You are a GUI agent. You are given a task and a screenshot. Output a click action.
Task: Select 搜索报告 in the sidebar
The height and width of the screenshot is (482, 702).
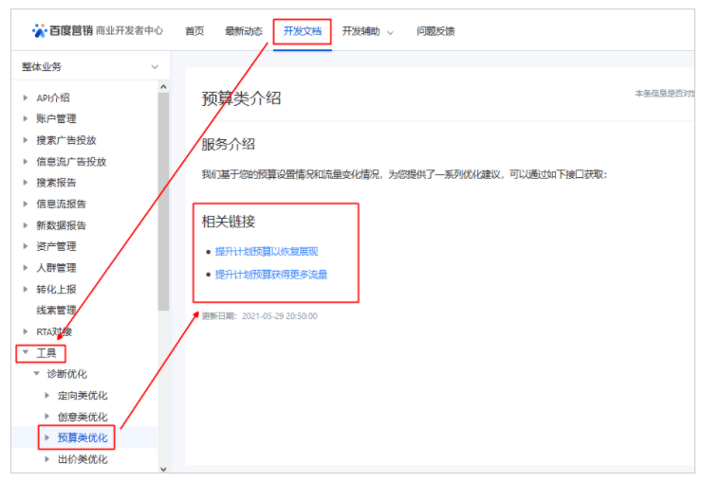pos(56,183)
